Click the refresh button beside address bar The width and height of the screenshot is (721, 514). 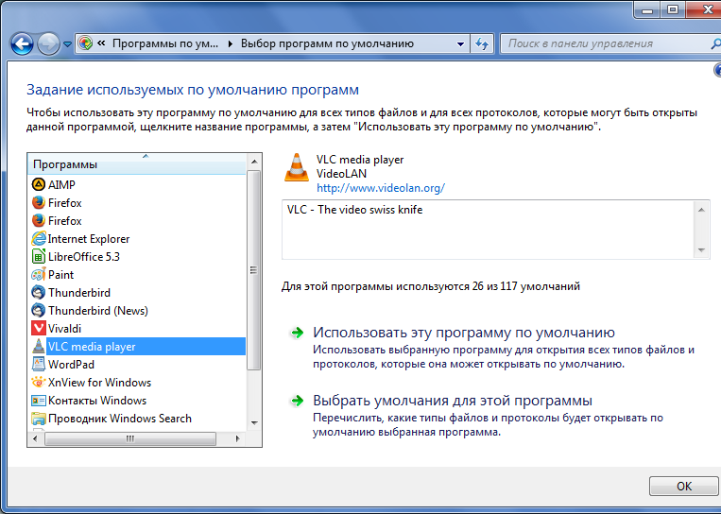(481, 43)
